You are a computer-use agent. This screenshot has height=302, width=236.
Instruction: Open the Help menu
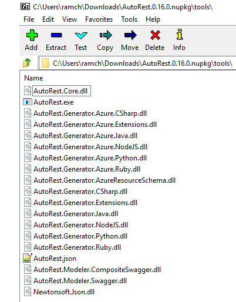[153, 19]
